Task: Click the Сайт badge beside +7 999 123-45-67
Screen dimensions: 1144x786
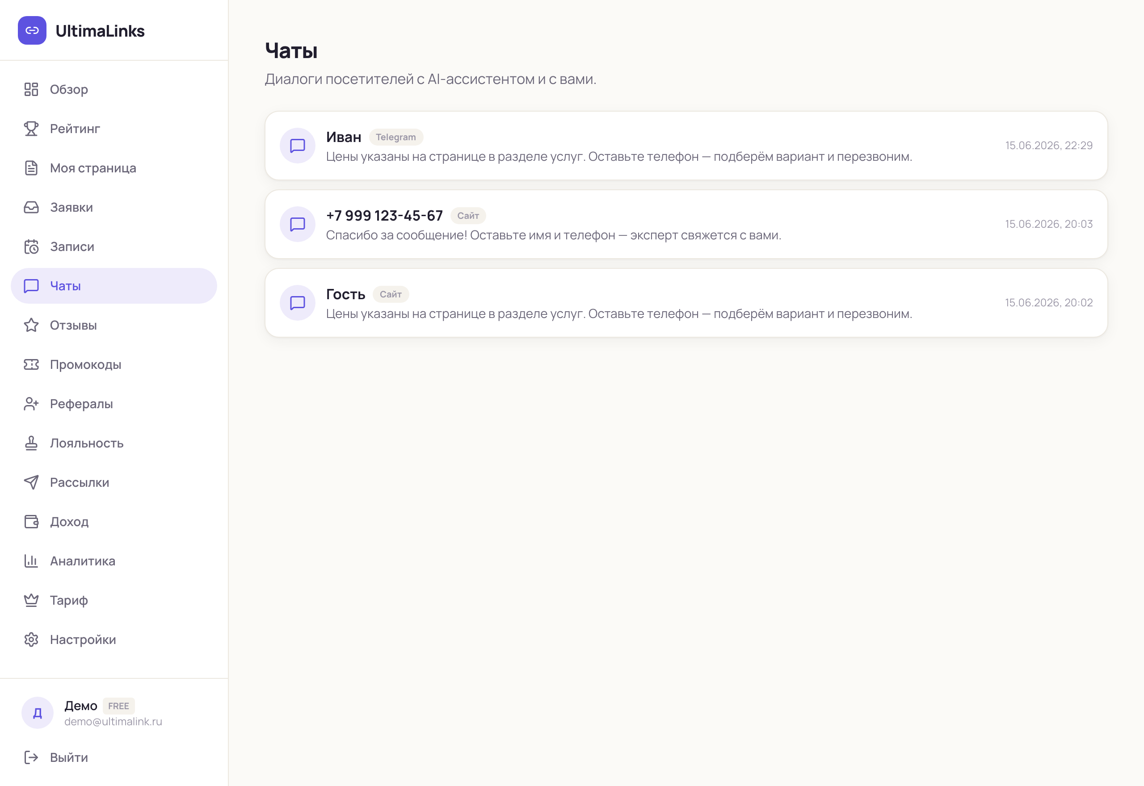Action: click(x=468, y=216)
